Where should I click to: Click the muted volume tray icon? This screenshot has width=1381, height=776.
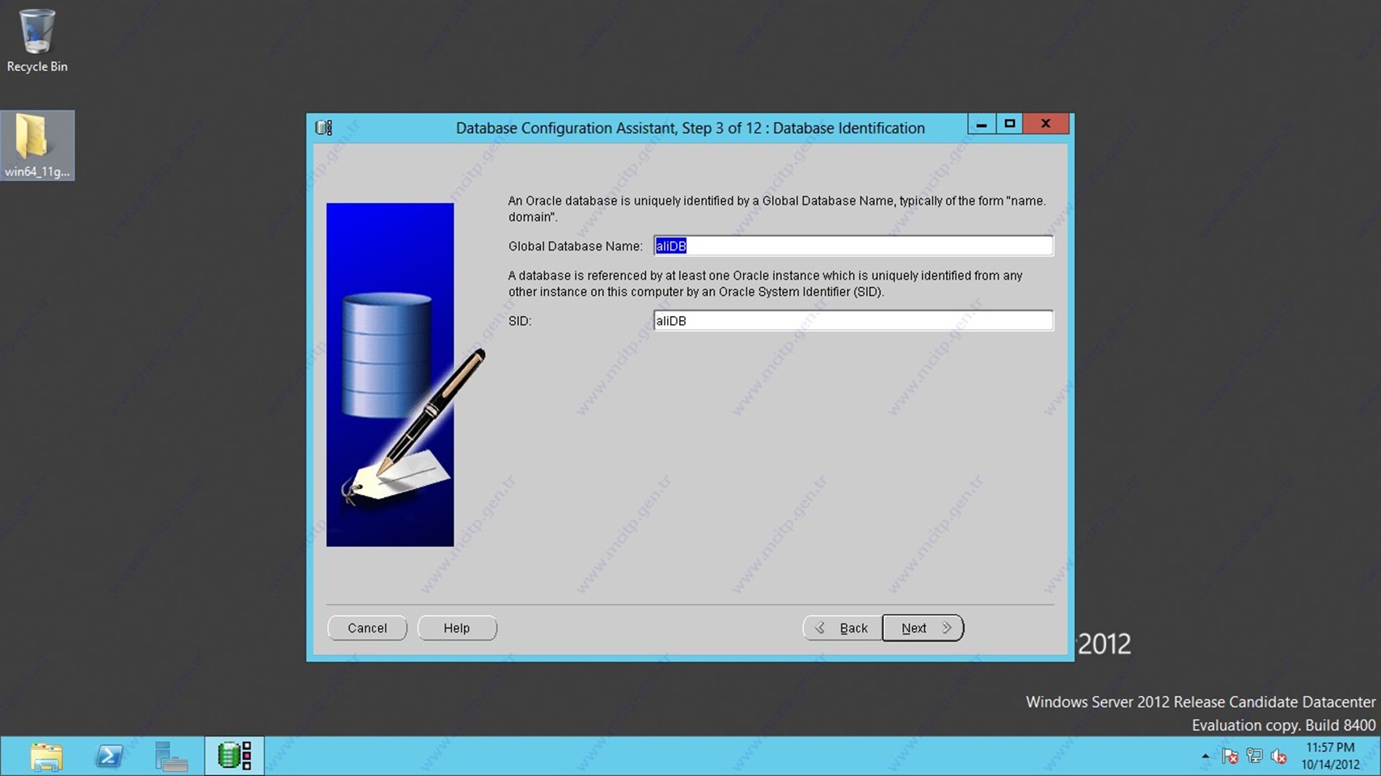tap(1278, 757)
